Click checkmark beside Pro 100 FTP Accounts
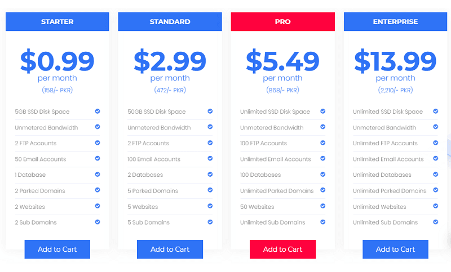The width and height of the screenshot is (451, 272). point(323,143)
